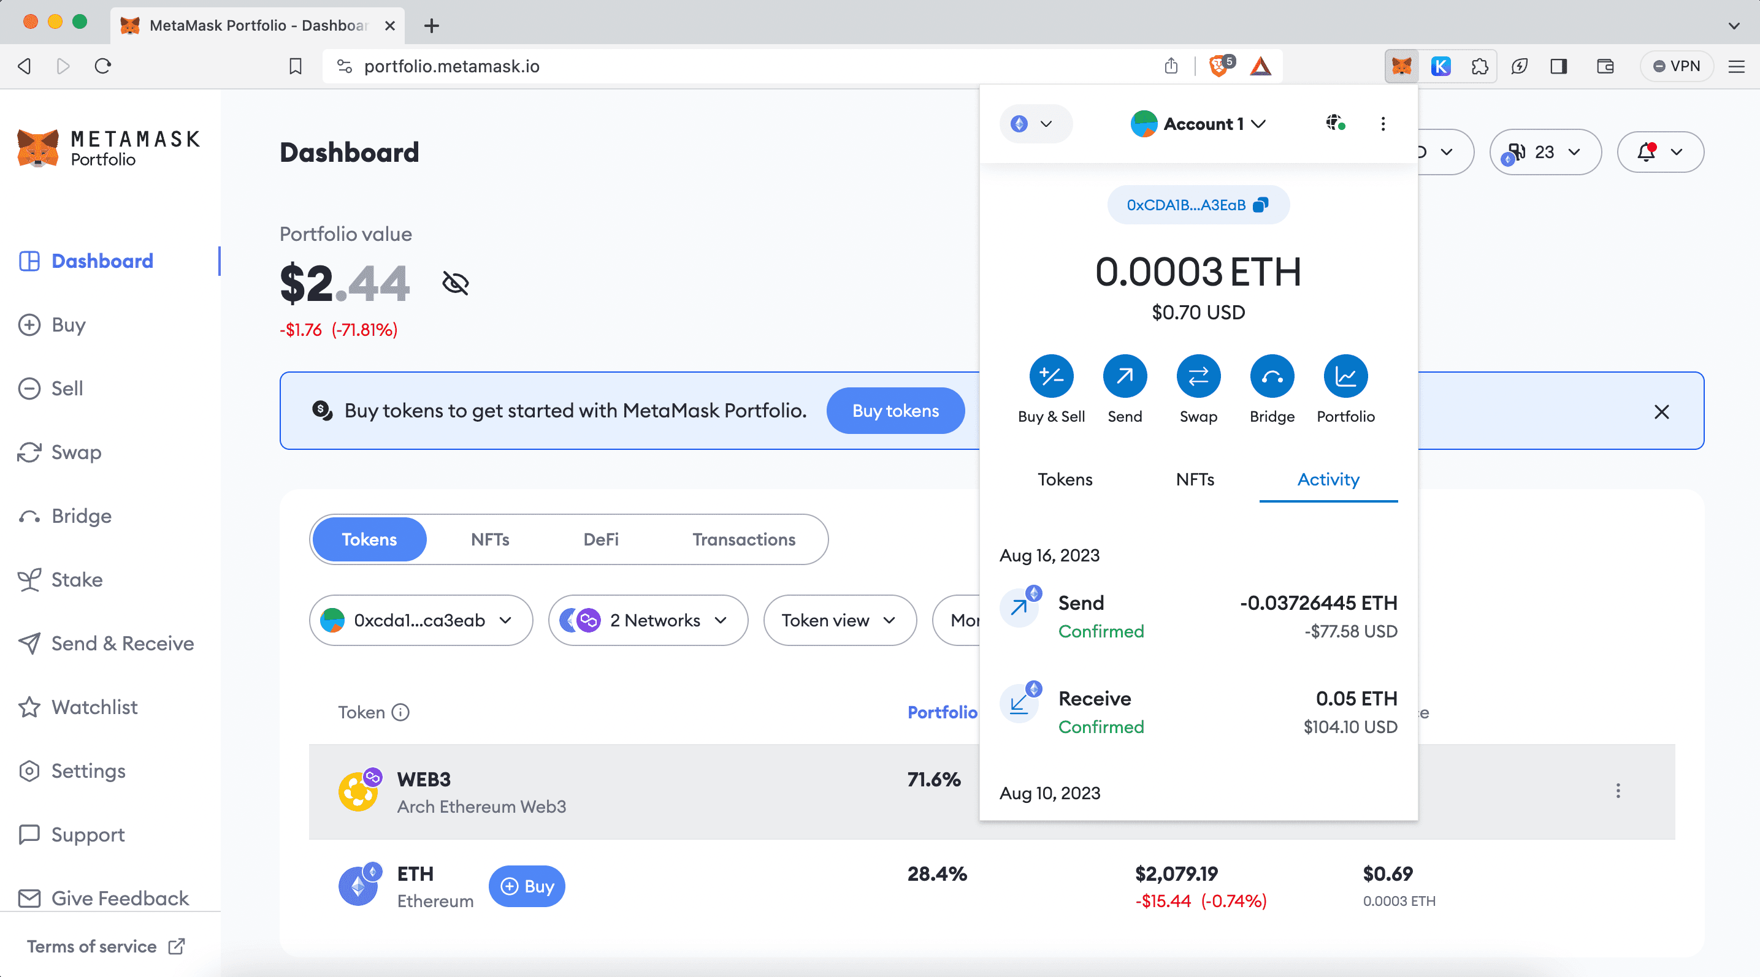Dismiss the Buy tokens banner

[1662, 412]
